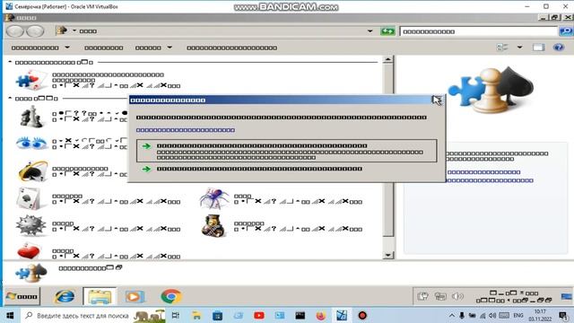Click the VM tray clock
This screenshot has width=574, height=323.
514,296
